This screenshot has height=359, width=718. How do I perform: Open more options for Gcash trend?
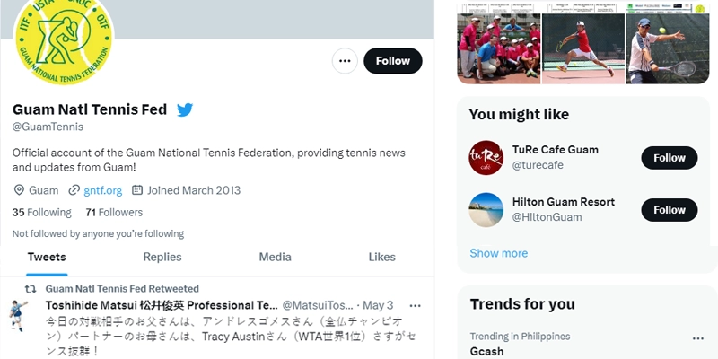point(697,339)
